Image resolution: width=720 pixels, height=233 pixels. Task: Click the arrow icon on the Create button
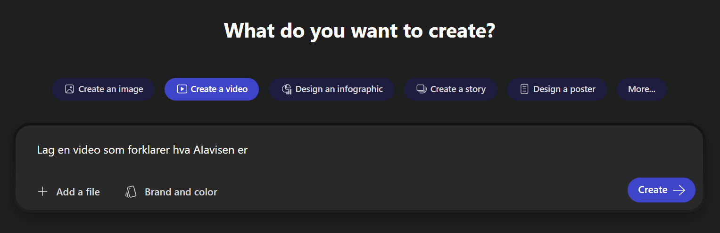(x=679, y=190)
